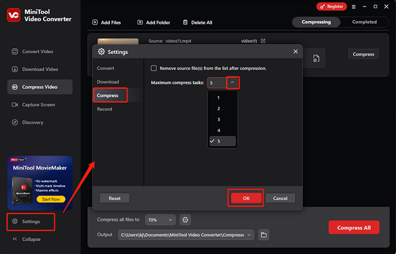Click the video(1) thumbnail
This screenshot has width=396, height=254.
point(118,42)
